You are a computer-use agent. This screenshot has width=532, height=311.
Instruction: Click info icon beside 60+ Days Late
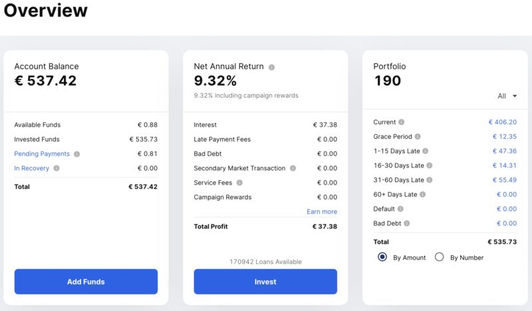422,195
